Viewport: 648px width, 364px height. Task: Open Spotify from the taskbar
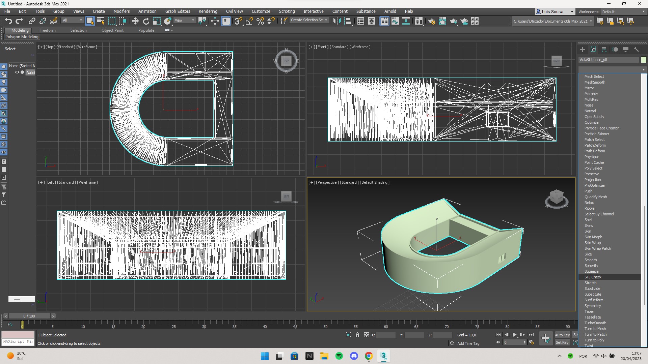339,356
